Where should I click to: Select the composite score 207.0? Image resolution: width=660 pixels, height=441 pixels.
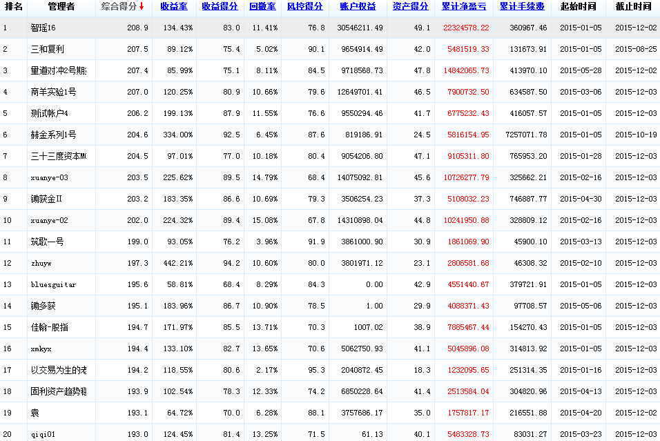(137, 92)
